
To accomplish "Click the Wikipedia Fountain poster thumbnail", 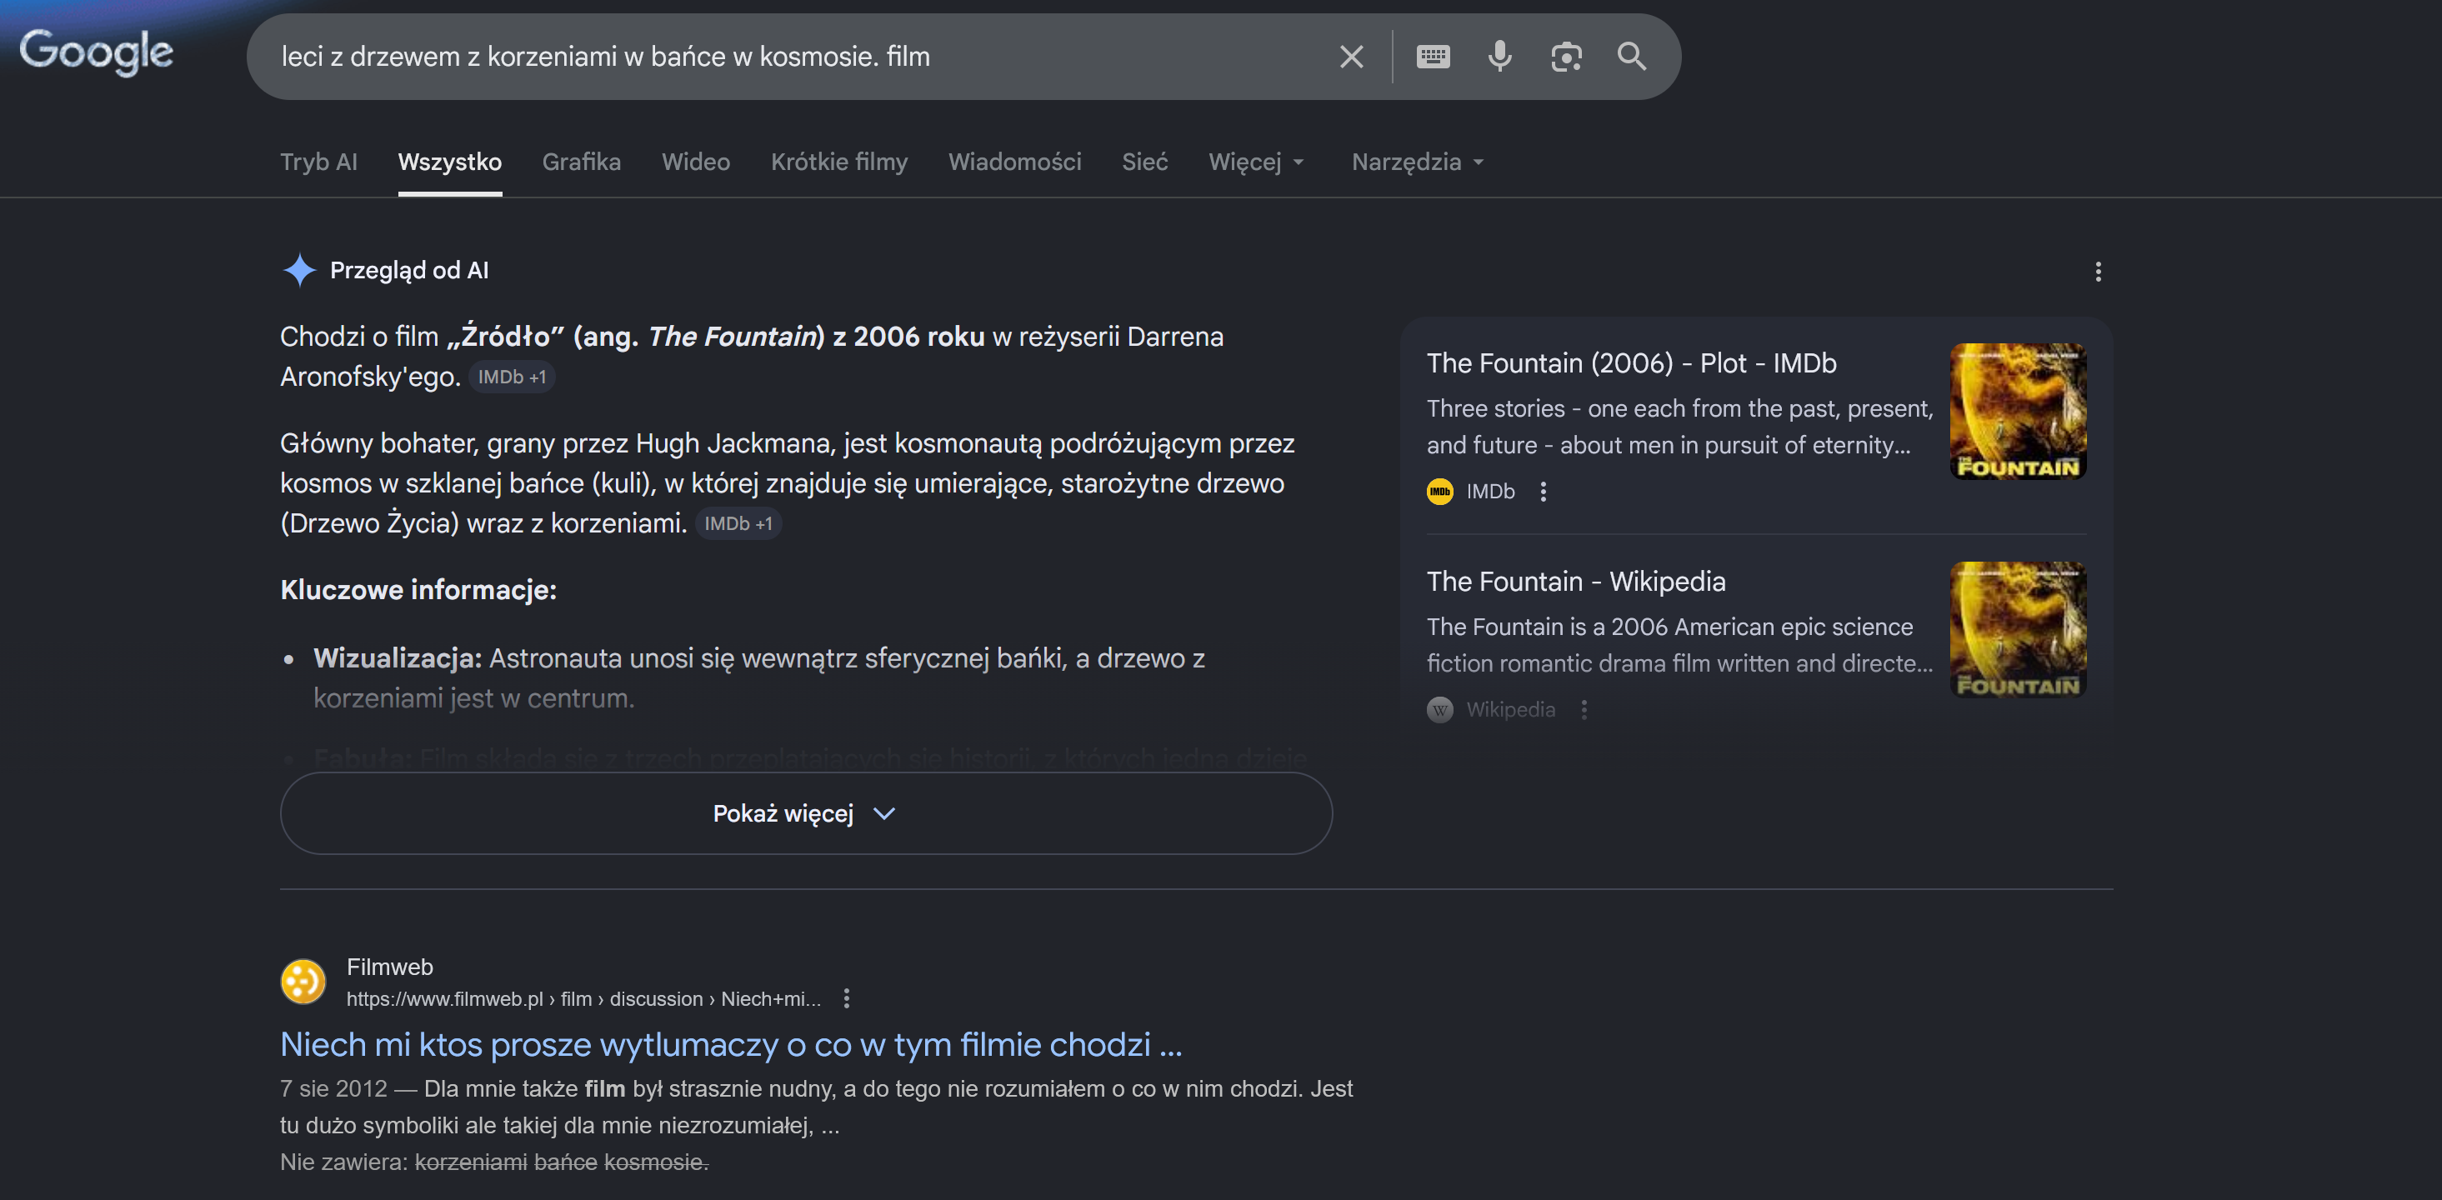I will [x=2017, y=629].
